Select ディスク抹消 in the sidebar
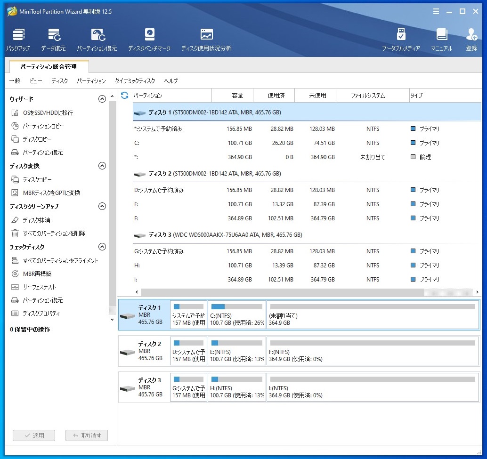 (x=31, y=220)
